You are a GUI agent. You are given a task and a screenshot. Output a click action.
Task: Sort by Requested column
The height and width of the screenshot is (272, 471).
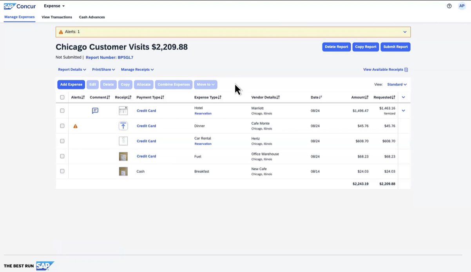[x=384, y=97]
